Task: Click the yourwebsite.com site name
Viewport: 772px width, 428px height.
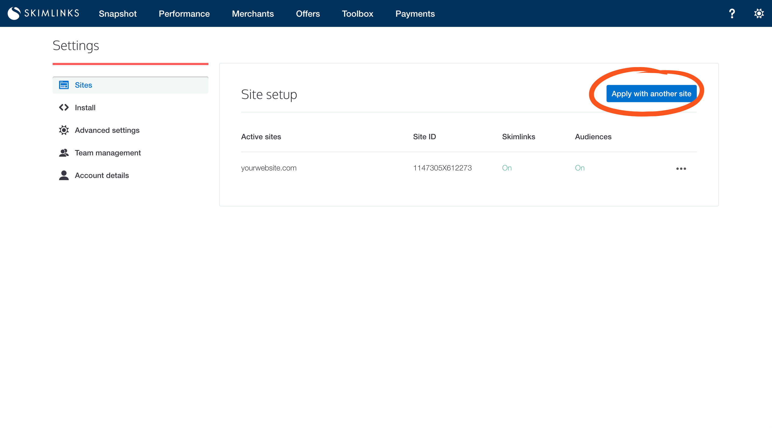Action: point(269,168)
